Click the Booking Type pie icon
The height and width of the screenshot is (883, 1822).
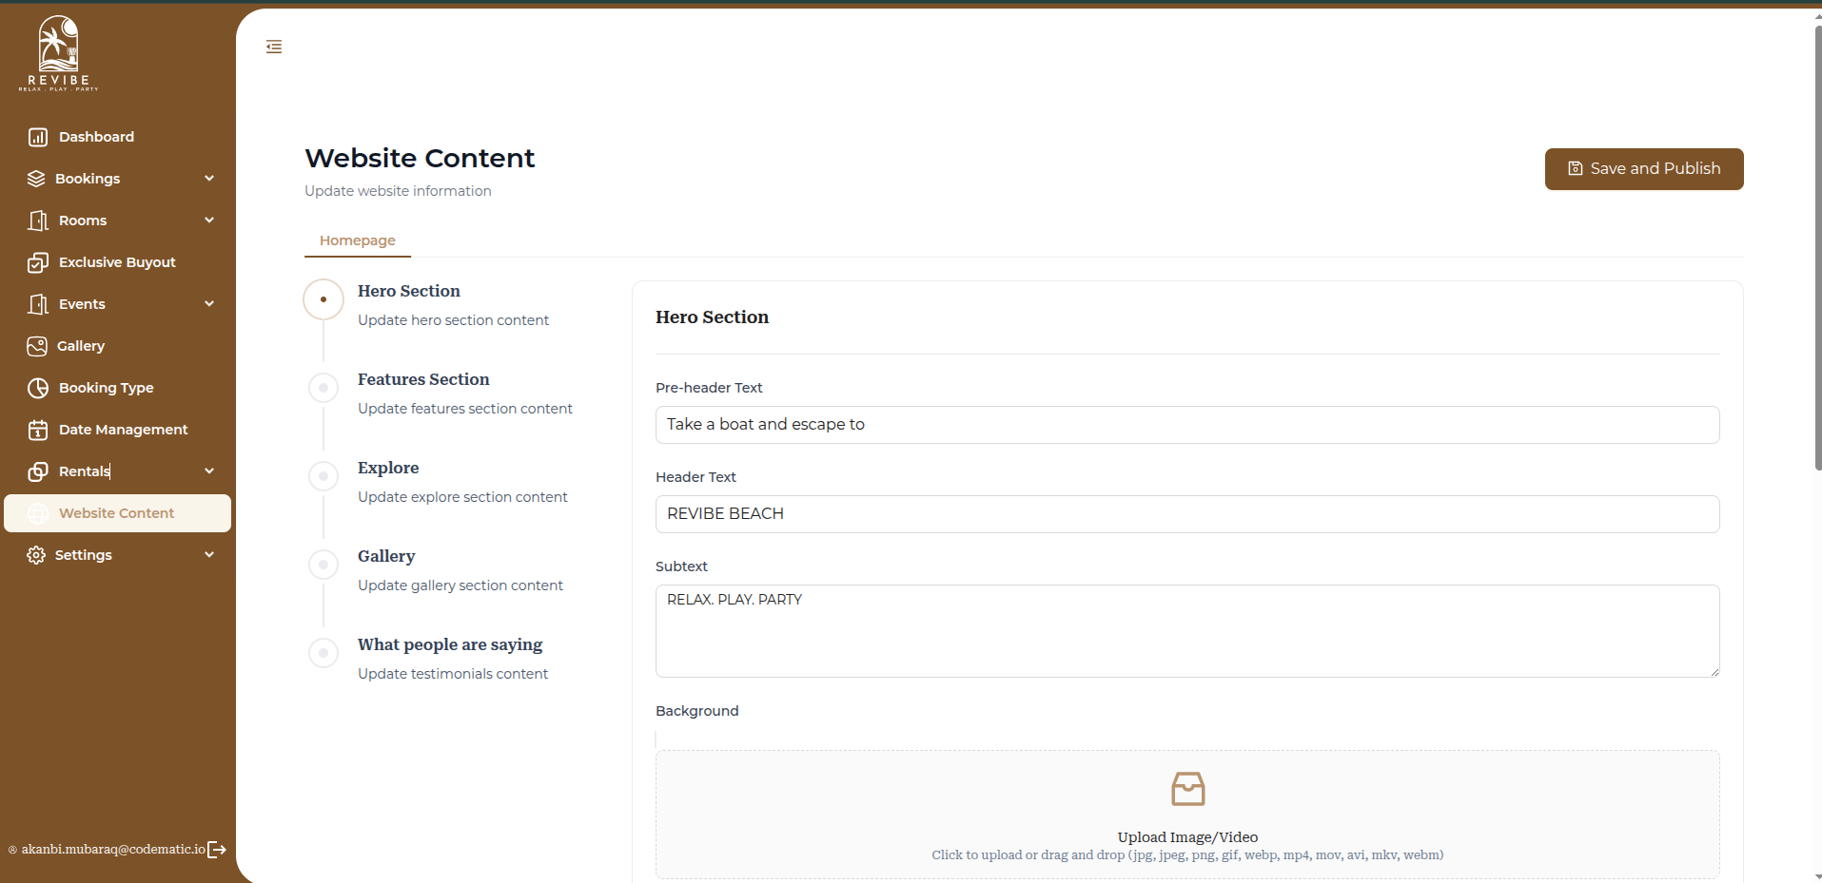(x=38, y=388)
